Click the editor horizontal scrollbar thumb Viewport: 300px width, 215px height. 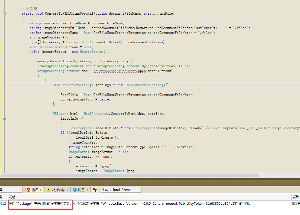pos(130,175)
